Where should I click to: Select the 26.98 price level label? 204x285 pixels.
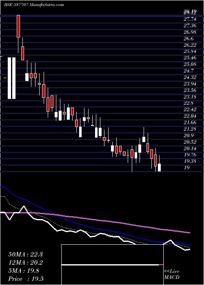pyautogui.click(x=190, y=32)
